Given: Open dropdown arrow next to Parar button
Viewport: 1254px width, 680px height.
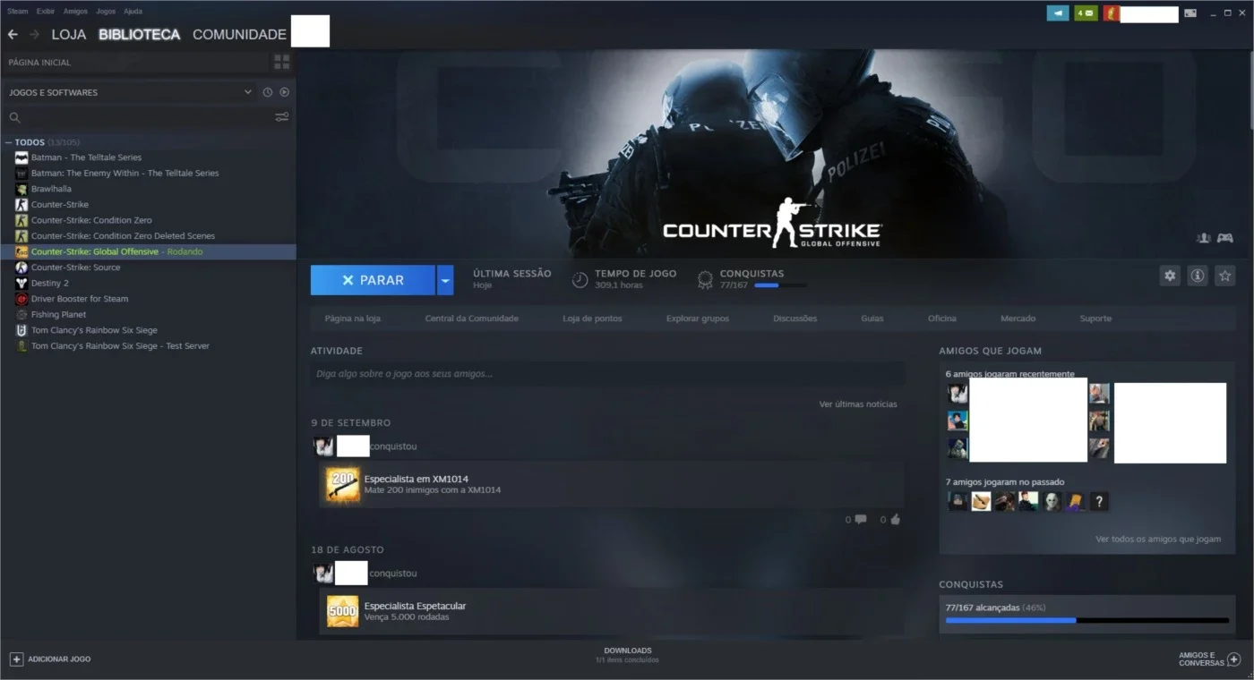Looking at the screenshot, I should tap(445, 280).
